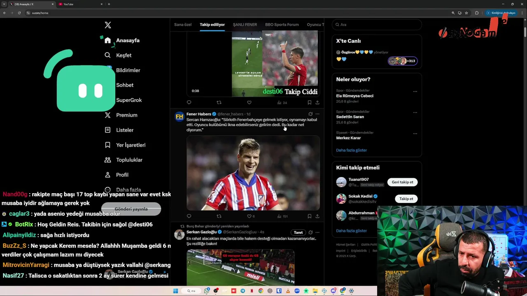Screen dimensions: 527x296
Task: Switch to Takip ediliyor tab
Action: tap(212, 25)
